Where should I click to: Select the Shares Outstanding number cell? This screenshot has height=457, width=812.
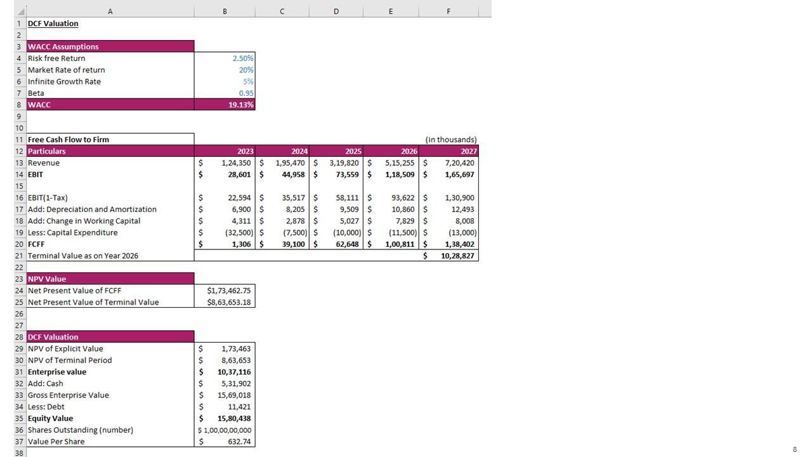click(x=225, y=430)
